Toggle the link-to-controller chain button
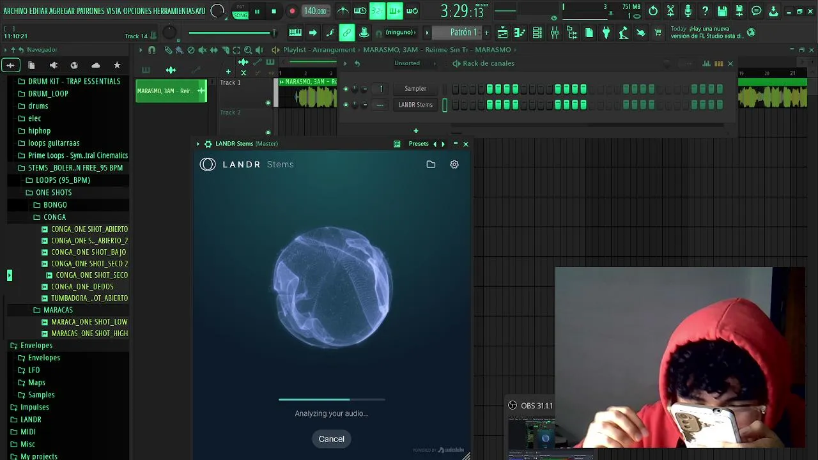This screenshot has width=818, height=460. pos(347,33)
